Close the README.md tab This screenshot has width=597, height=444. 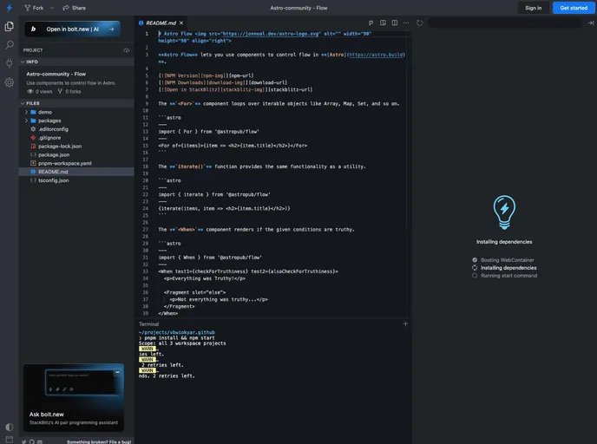click(181, 23)
